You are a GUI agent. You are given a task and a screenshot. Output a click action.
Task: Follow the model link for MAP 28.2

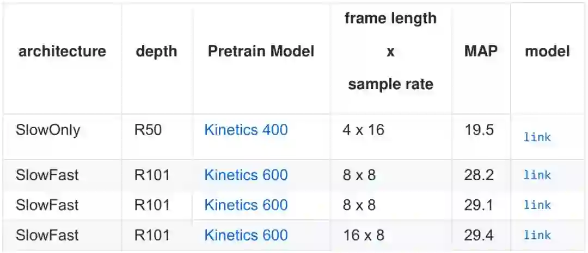(537, 175)
